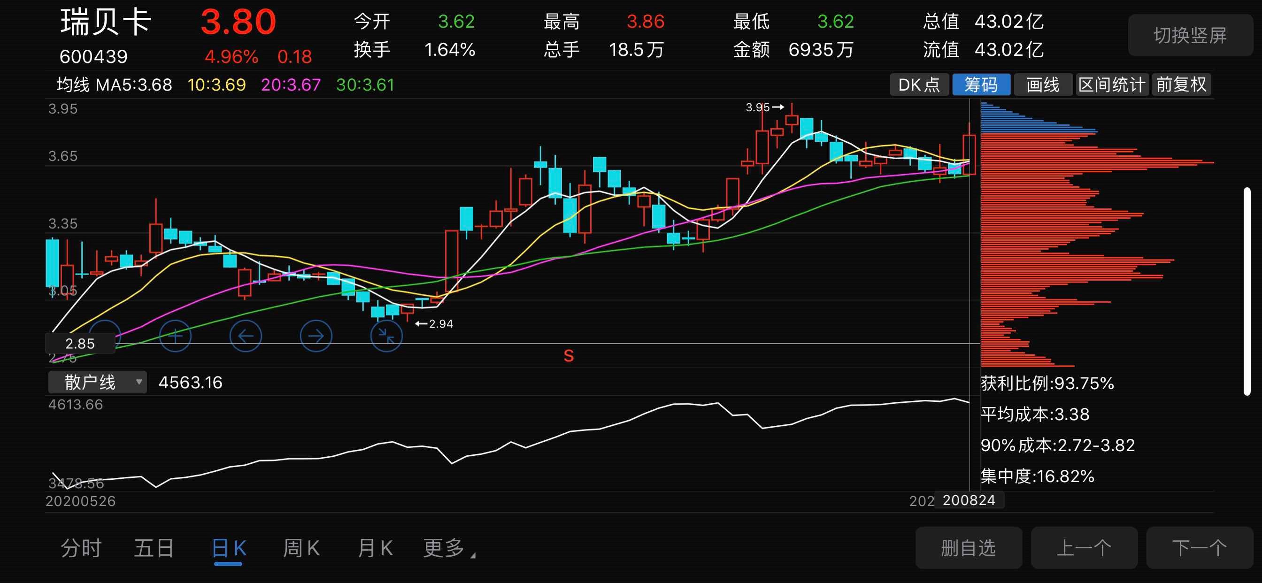Go to previous stock with 上一个
Viewport: 1262px width, 583px height.
[x=1084, y=548]
